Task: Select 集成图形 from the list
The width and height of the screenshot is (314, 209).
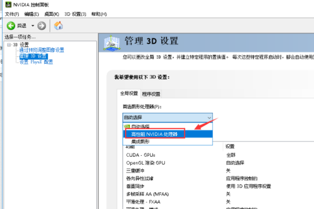Action: [x=140, y=141]
